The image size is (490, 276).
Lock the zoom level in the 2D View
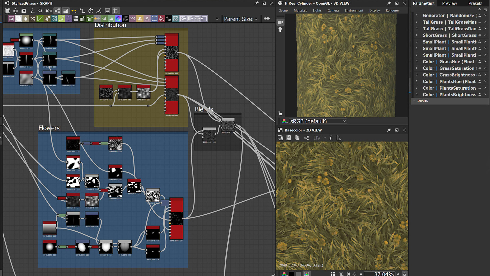(405, 274)
